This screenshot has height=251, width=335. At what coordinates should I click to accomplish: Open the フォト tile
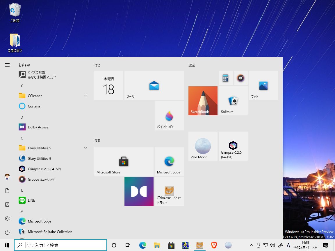click(263, 85)
